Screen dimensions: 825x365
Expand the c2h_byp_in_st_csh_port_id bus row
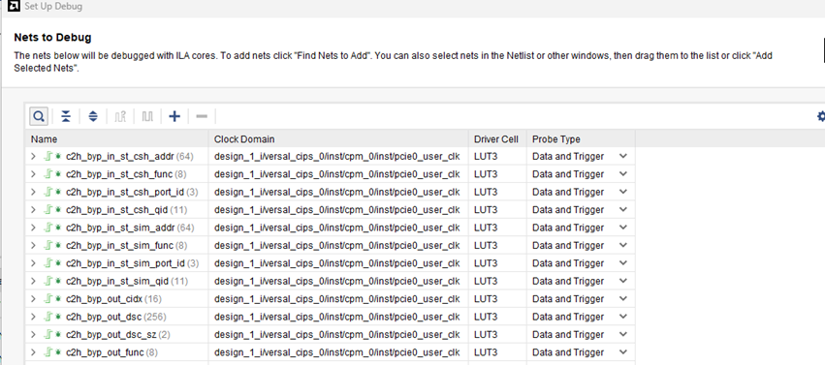tap(33, 192)
